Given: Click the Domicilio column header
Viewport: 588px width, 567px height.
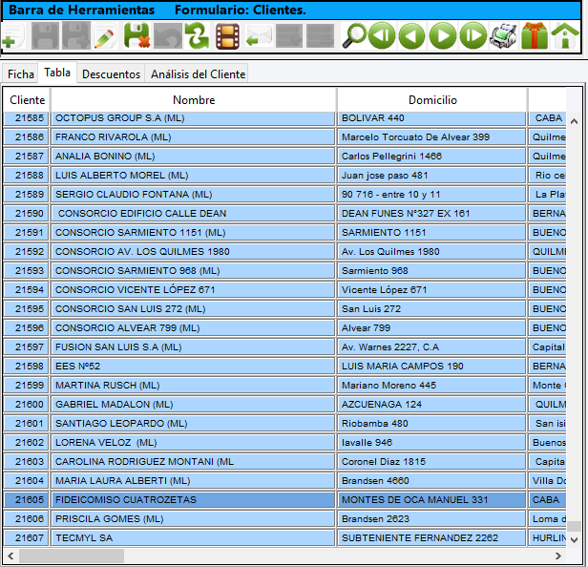Looking at the screenshot, I should [432, 100].
